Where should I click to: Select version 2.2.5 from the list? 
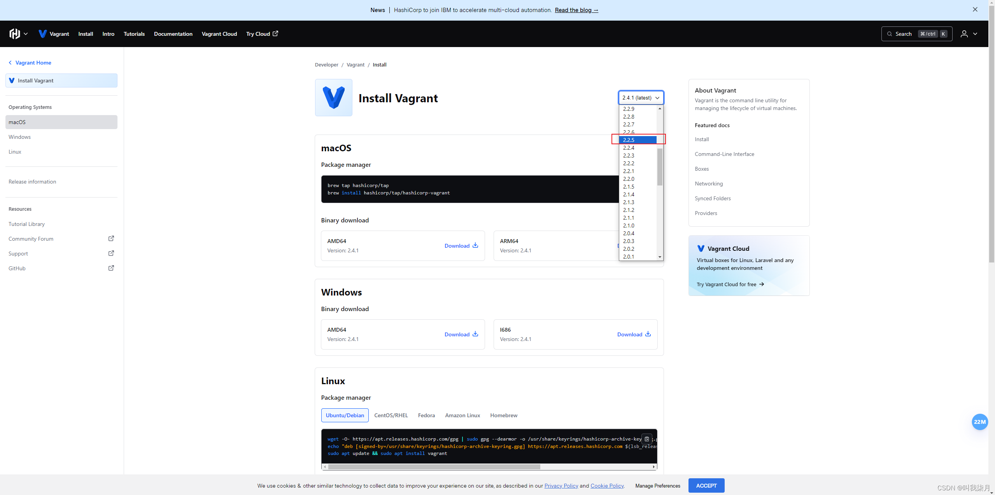[638, 140]
